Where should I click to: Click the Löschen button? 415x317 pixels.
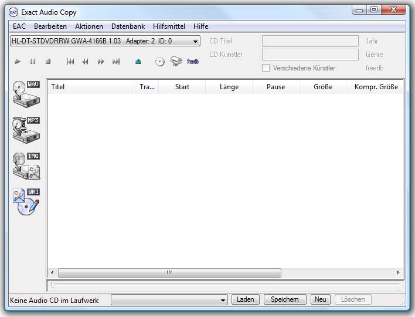[353, 299]
